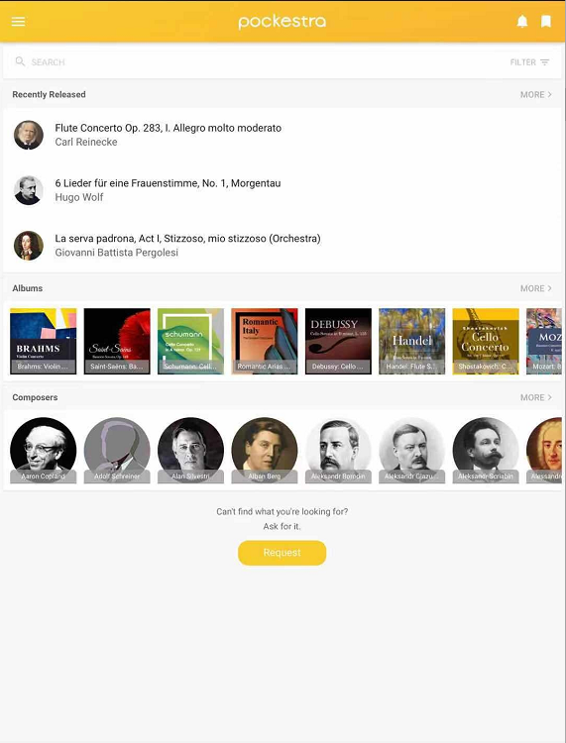
Task: Select Carl Reinecke portrait icon
Action: 29,135
